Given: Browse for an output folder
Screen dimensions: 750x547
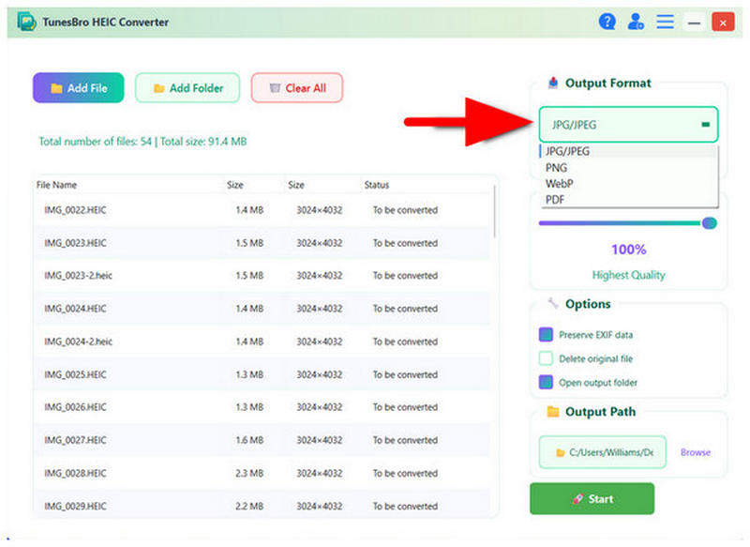Looking at the screenshot, I should click(x=696, y=452).
